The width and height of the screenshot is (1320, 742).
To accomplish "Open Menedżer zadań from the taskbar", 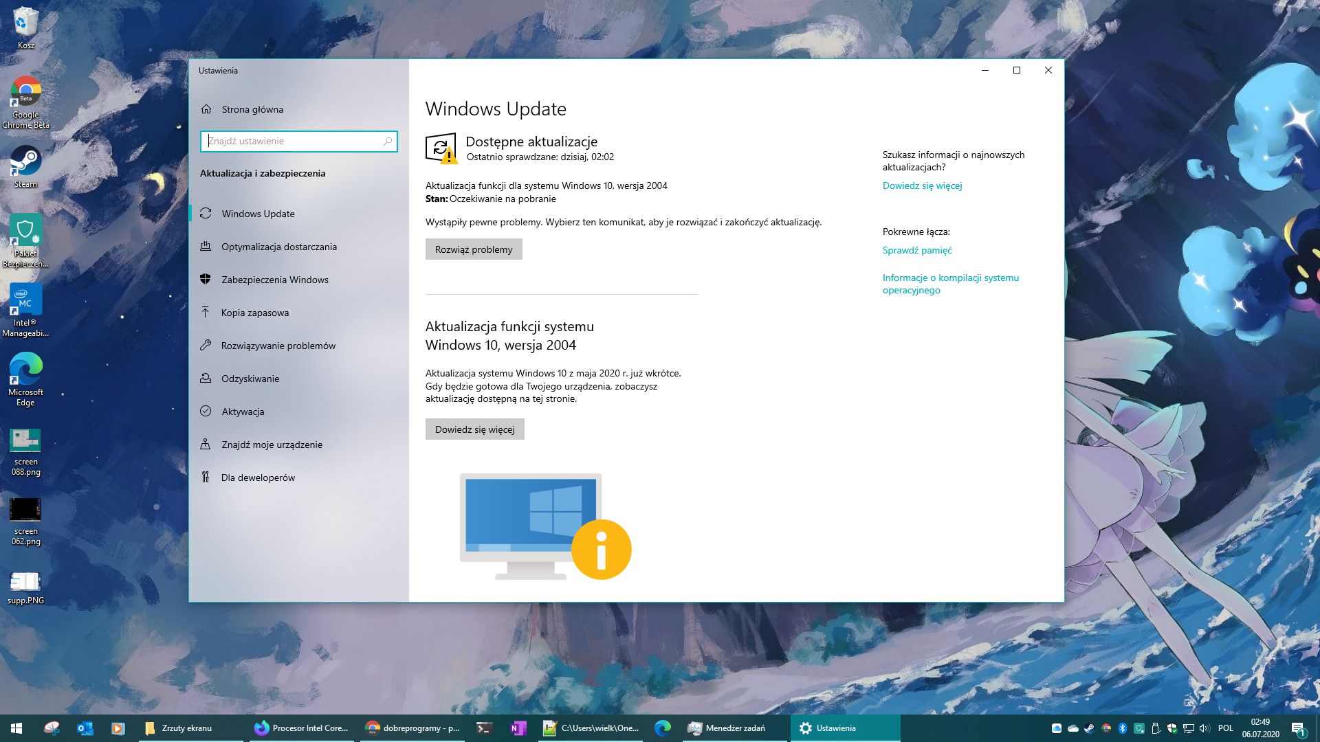I will point(727,728).
